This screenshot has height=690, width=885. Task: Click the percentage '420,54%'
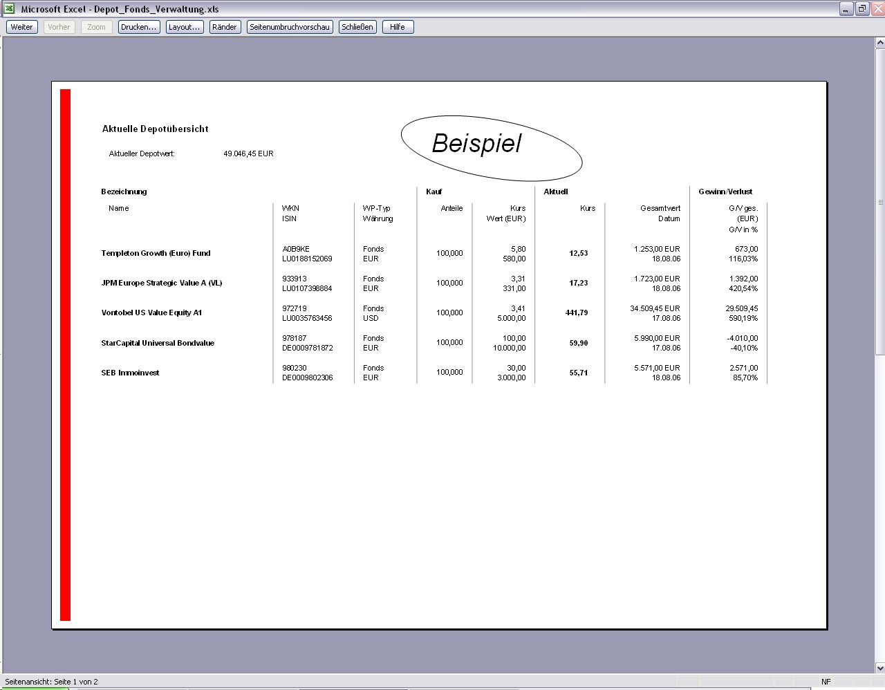pyautogui.click(x=744, y=288)
